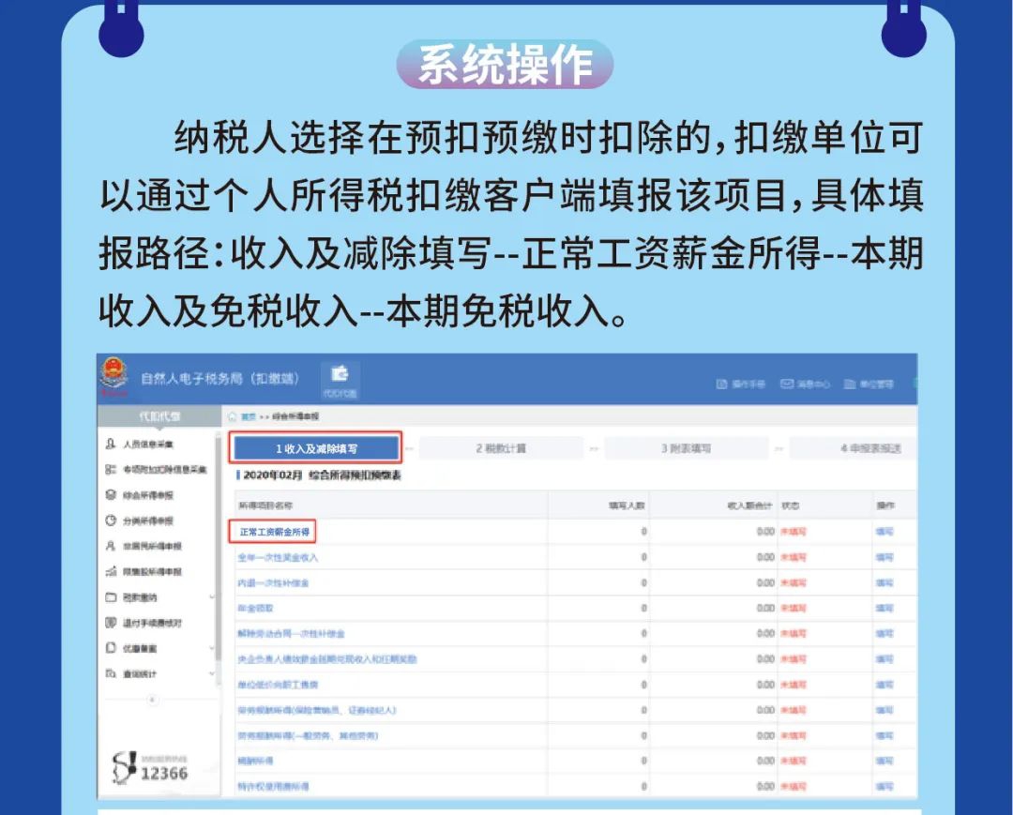This screenshot has height=815, width=1013.
Task: Open the 解除劳动合同一次性补偿金 item
Action: (291, 634)
